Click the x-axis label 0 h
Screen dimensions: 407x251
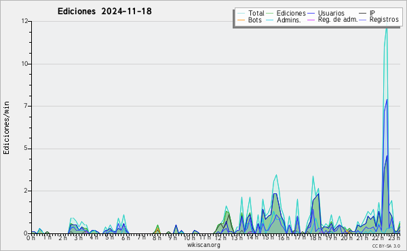tap(31, 237)
